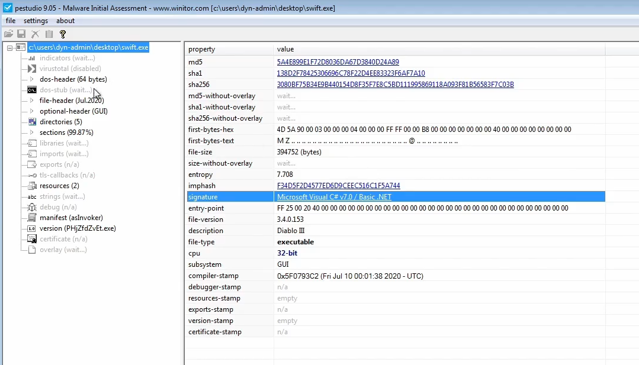The width and height of the screenshot is (639, 365).
Task: Click the first-bytes-hex value
Action: point(424,130)
